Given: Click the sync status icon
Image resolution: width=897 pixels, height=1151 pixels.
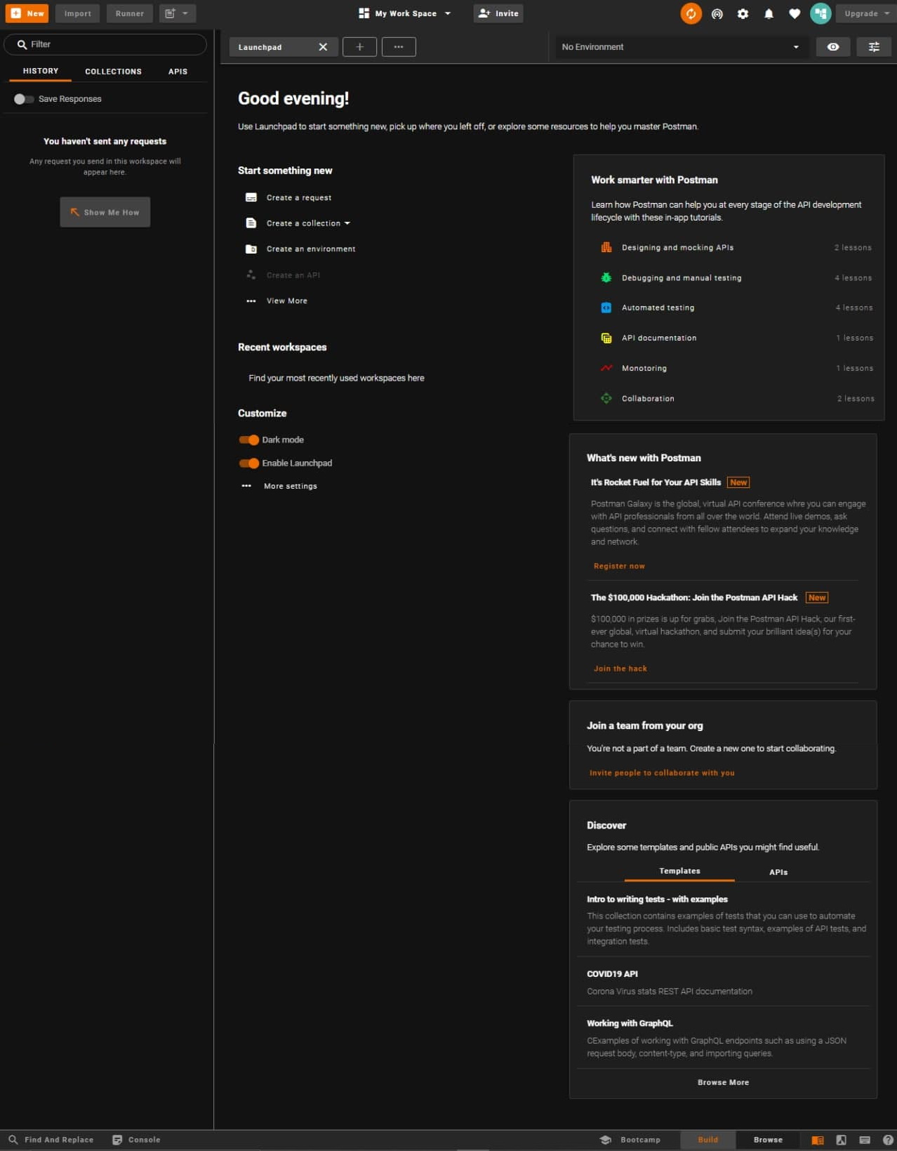Looking at the screenshot, I should coord(691,13).
